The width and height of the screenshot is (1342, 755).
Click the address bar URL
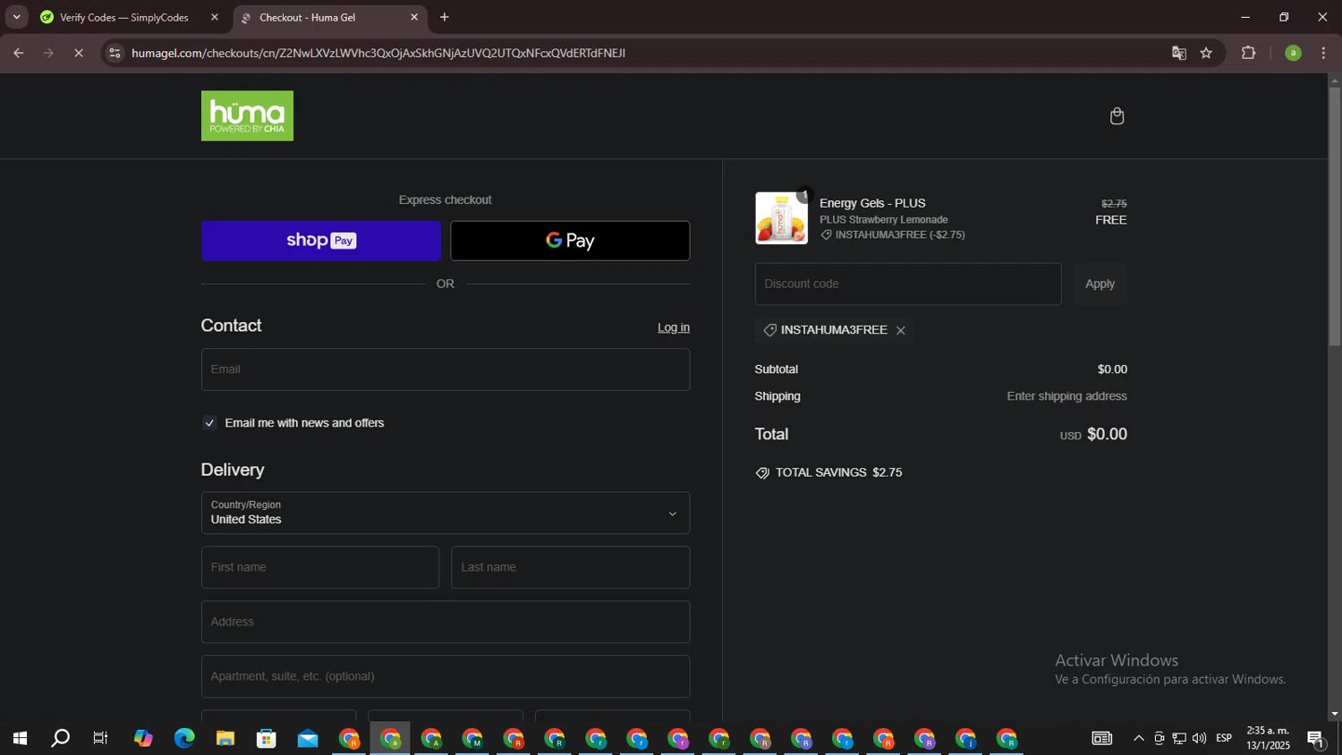tap(378, 53)
